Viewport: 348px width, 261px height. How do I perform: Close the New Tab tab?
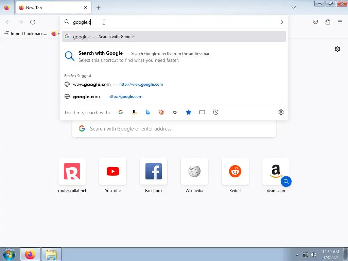(86, 7)
